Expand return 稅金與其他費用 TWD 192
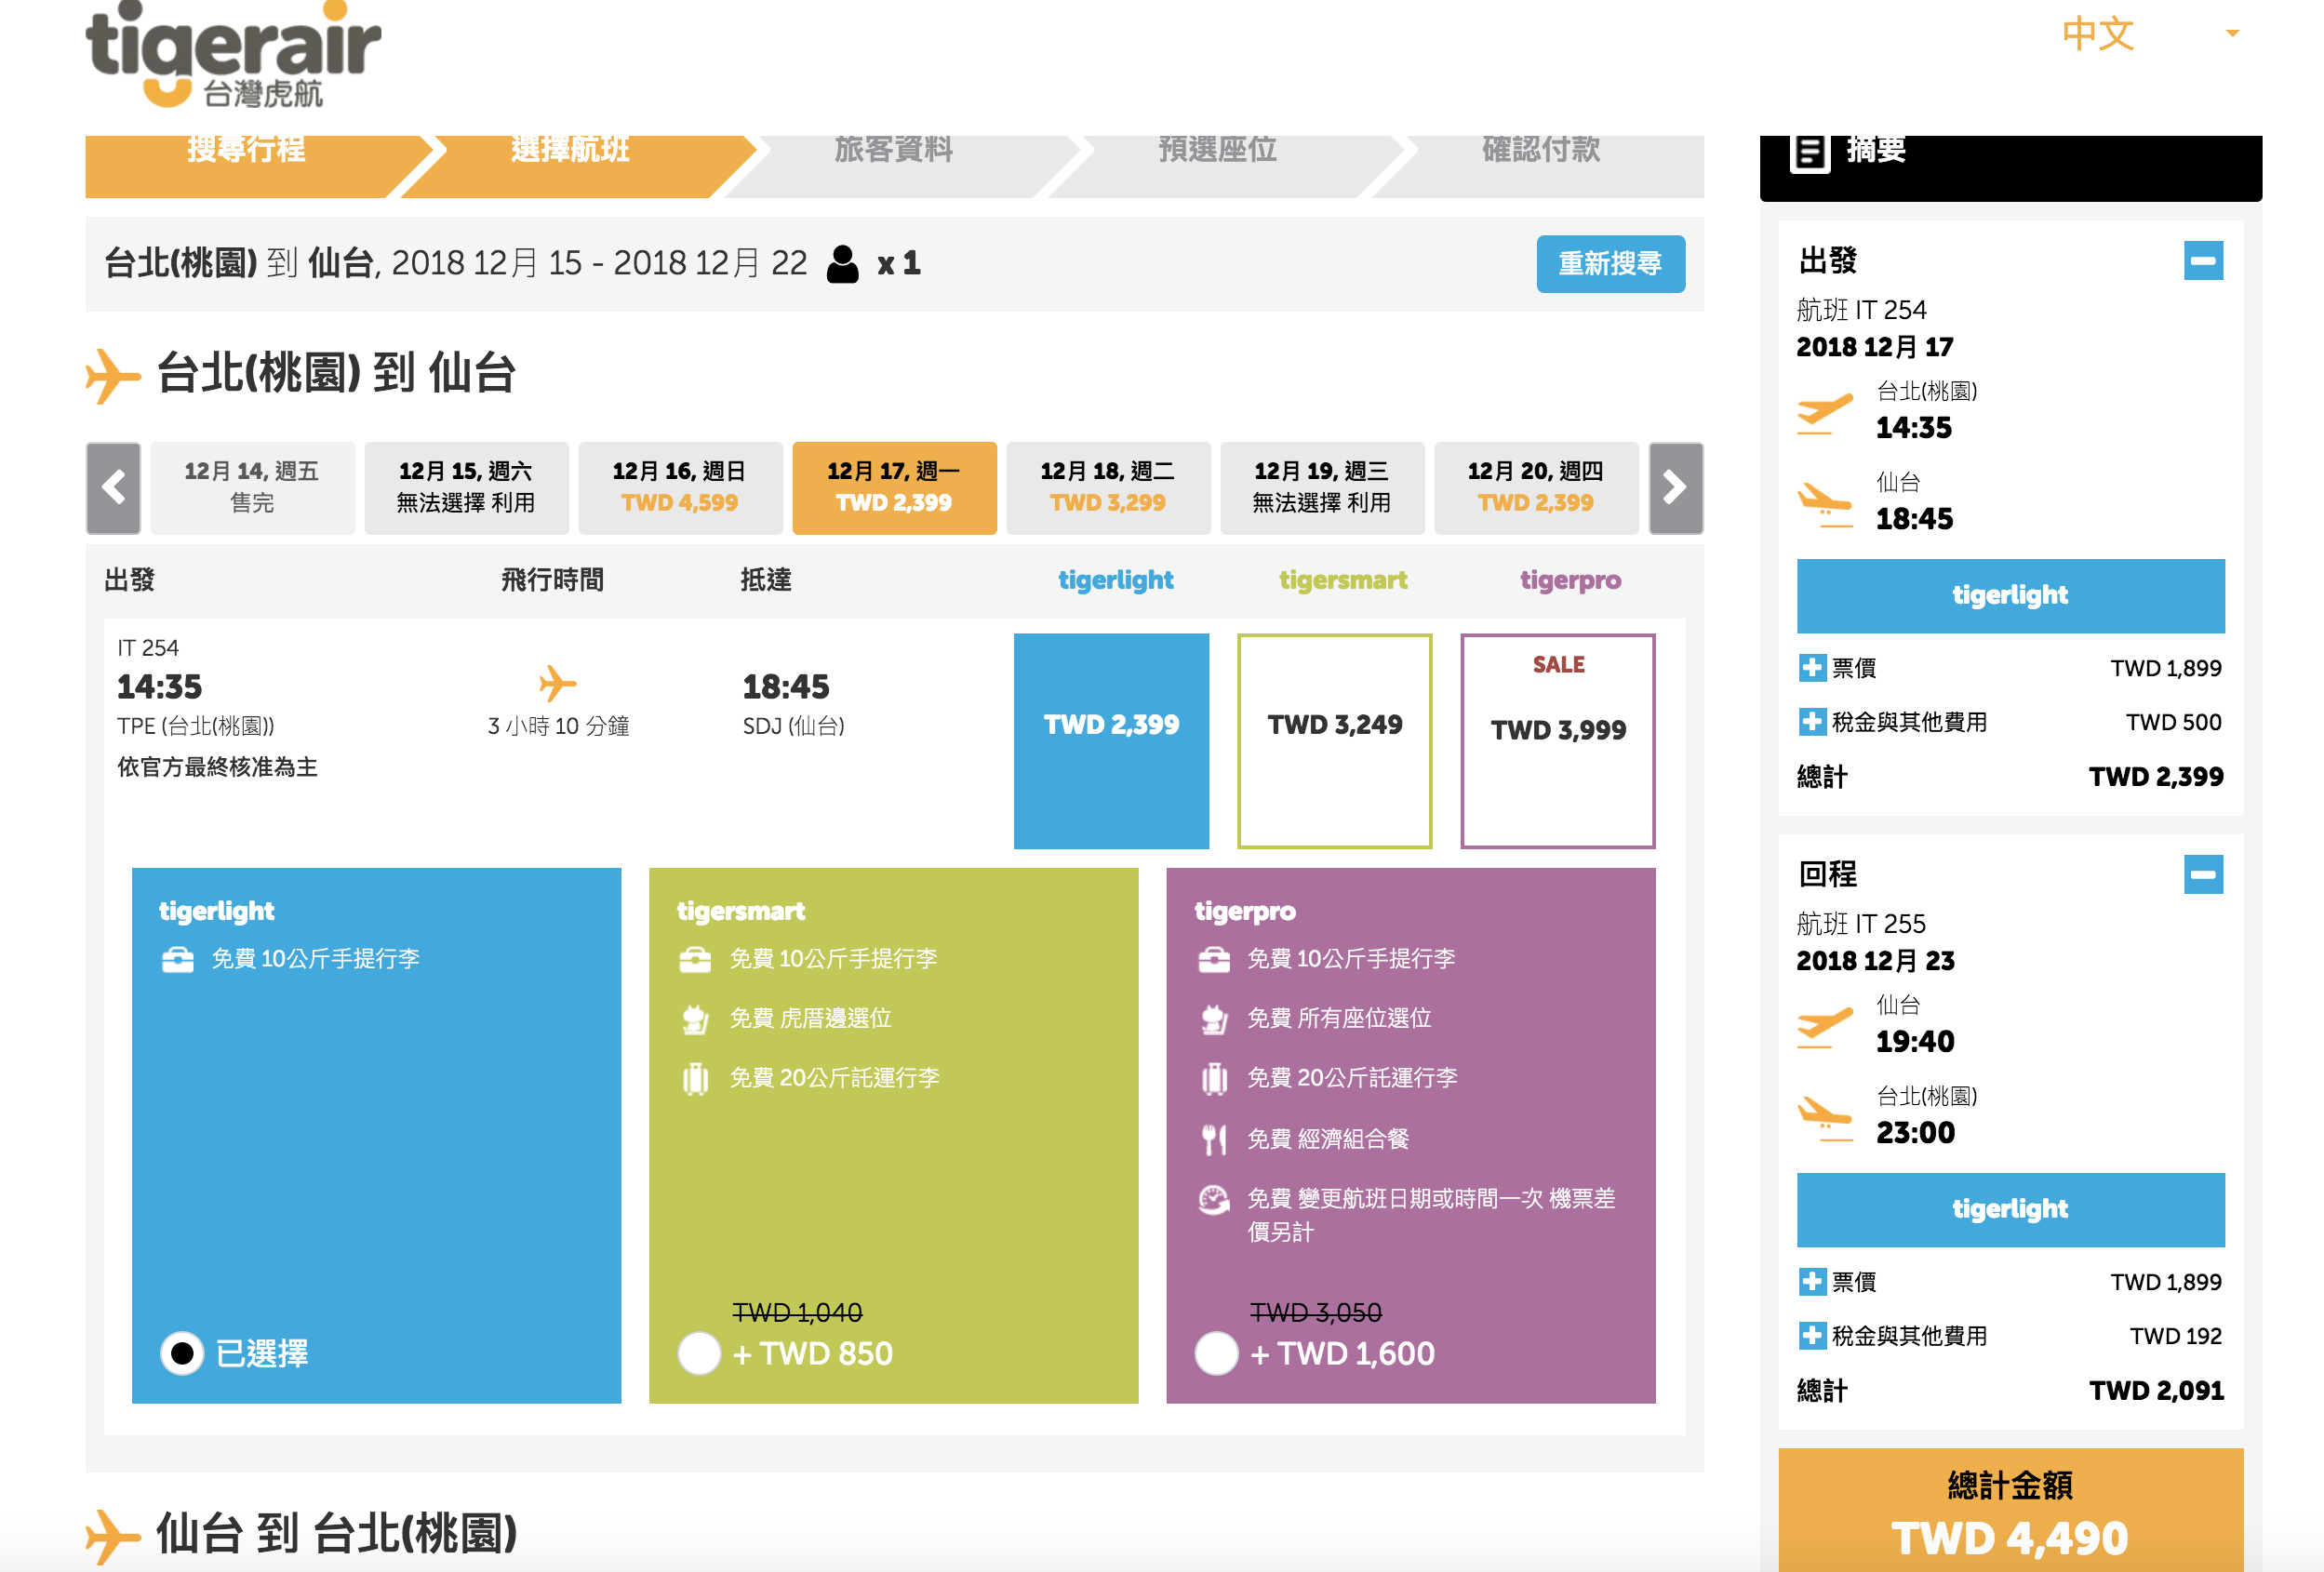 click(1811, 1336)
